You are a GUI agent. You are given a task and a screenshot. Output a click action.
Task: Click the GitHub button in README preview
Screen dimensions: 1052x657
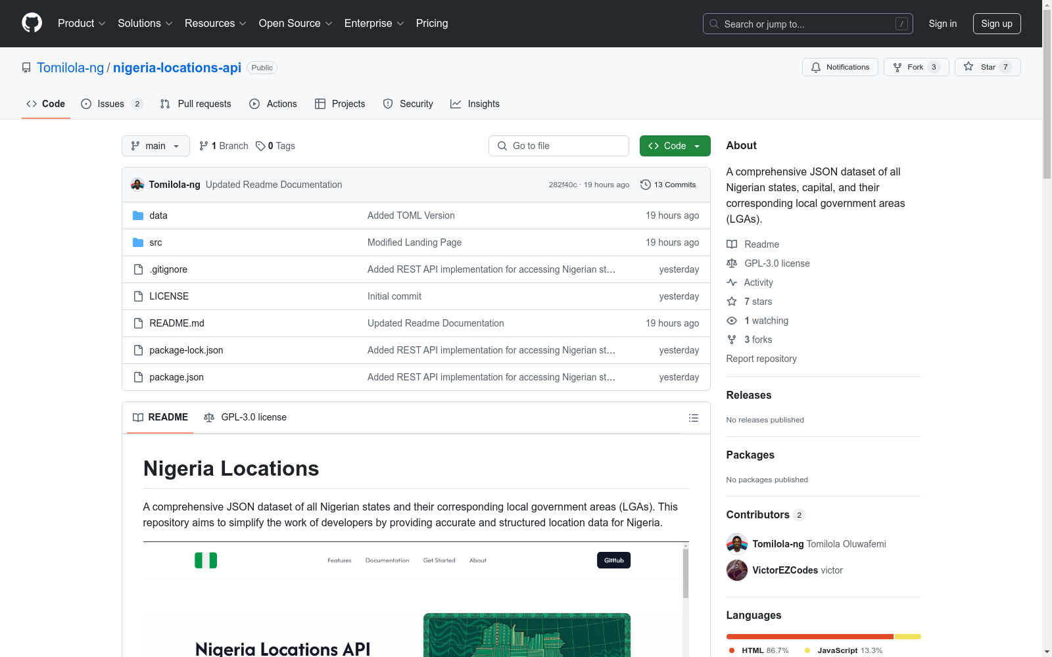(x=614, y=560)
